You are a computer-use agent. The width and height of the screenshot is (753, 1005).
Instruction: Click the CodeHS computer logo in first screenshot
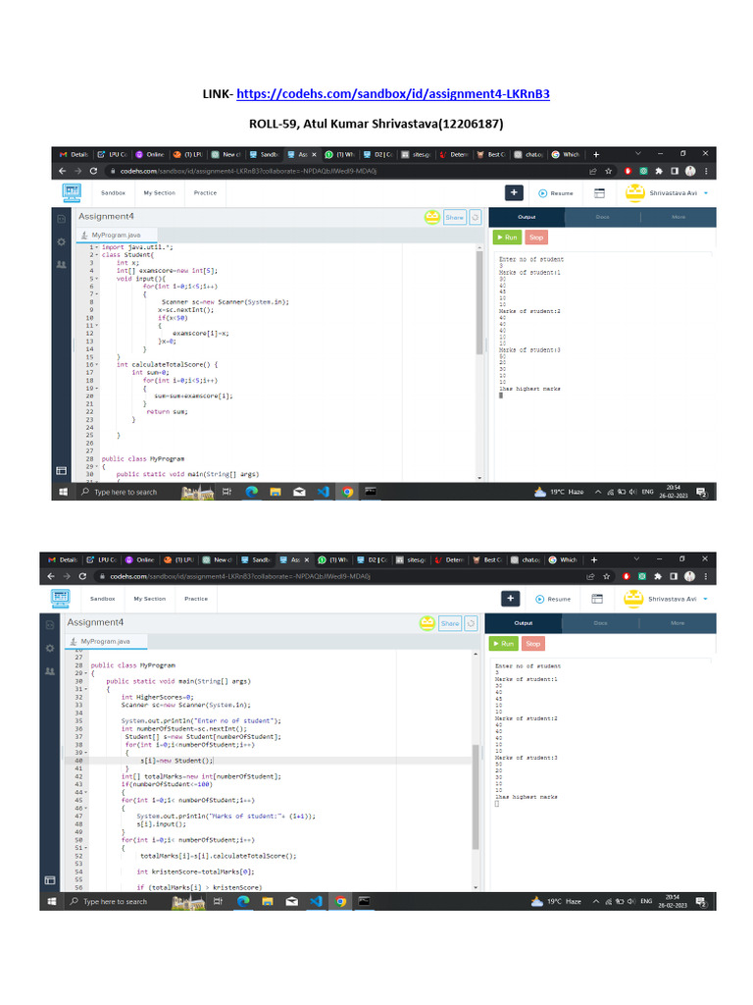[72, 192]
